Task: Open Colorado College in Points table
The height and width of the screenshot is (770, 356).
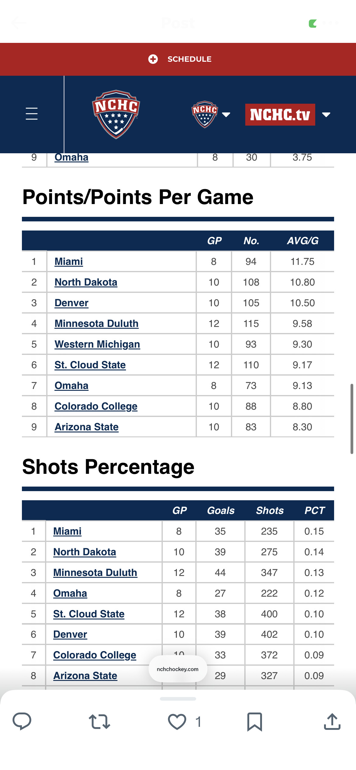Action: coord(96,406)
